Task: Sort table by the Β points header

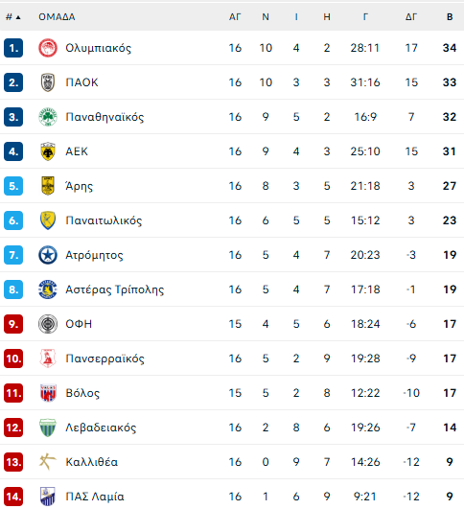Action: 450,17
